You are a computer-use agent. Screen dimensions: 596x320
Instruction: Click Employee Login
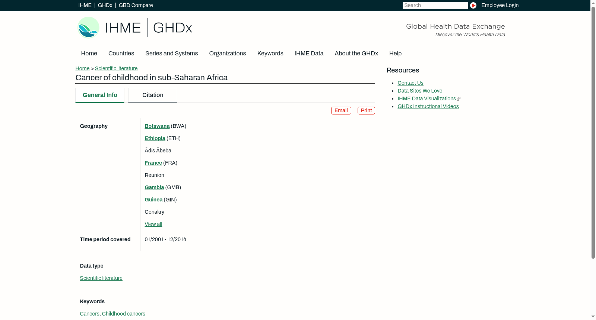point(500,5)
